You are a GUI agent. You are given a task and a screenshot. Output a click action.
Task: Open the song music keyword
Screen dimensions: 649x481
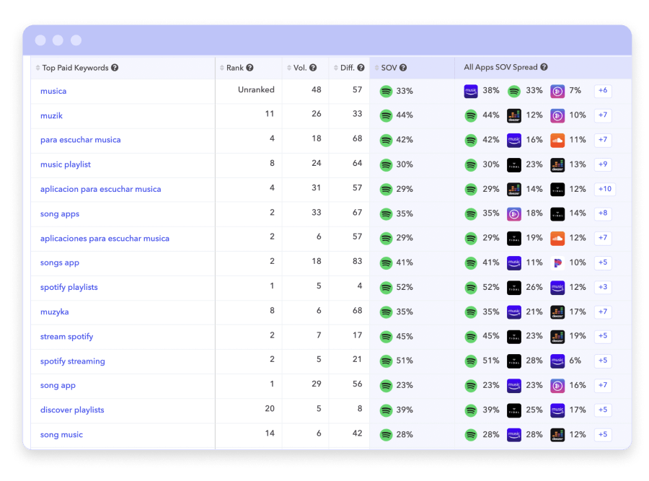click(x=61, y=435)
